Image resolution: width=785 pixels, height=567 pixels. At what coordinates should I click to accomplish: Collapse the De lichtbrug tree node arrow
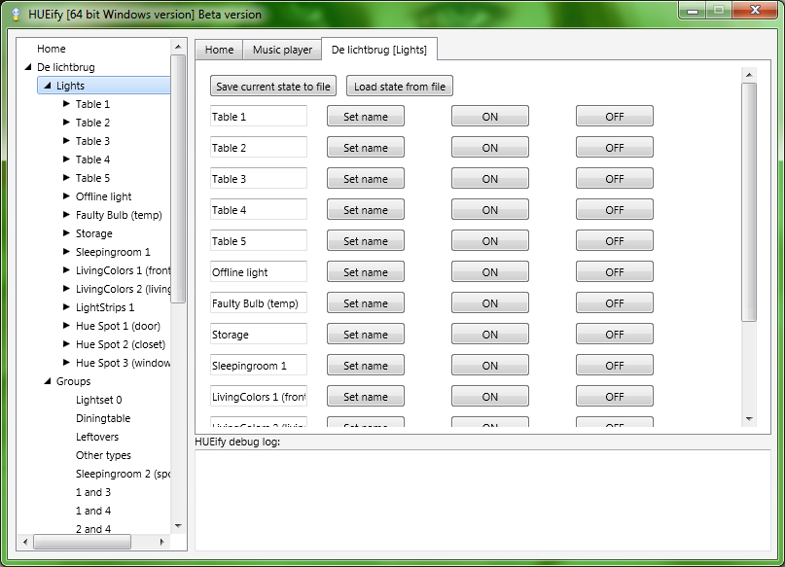[28, 66]
